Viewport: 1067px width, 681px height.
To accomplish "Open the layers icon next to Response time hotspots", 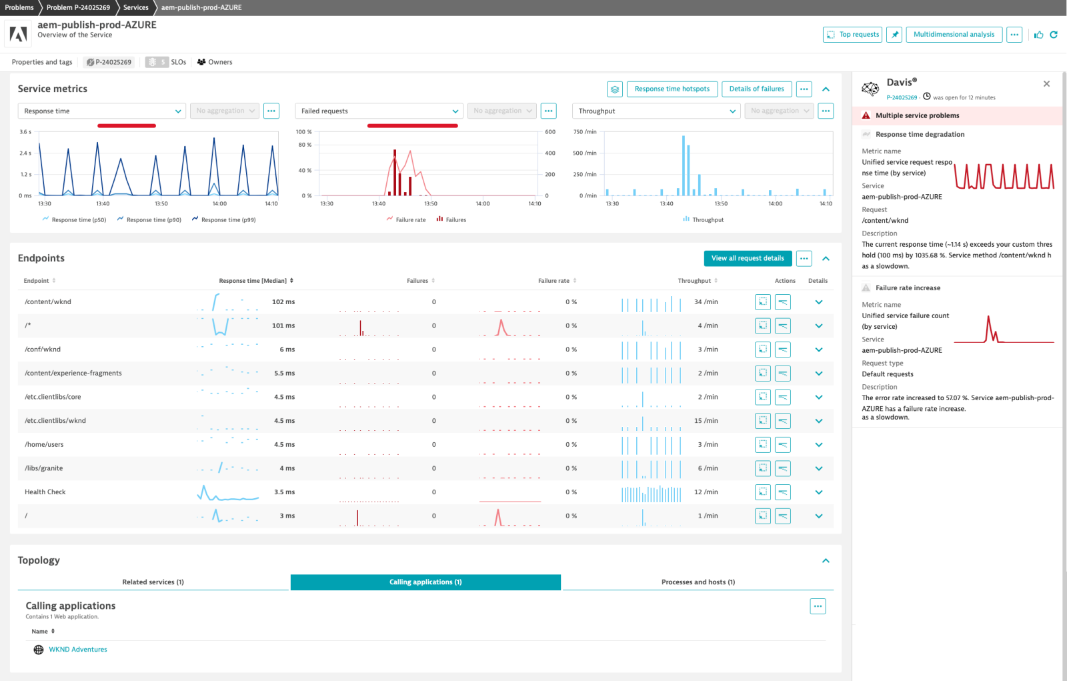I will tap(614, 89).
